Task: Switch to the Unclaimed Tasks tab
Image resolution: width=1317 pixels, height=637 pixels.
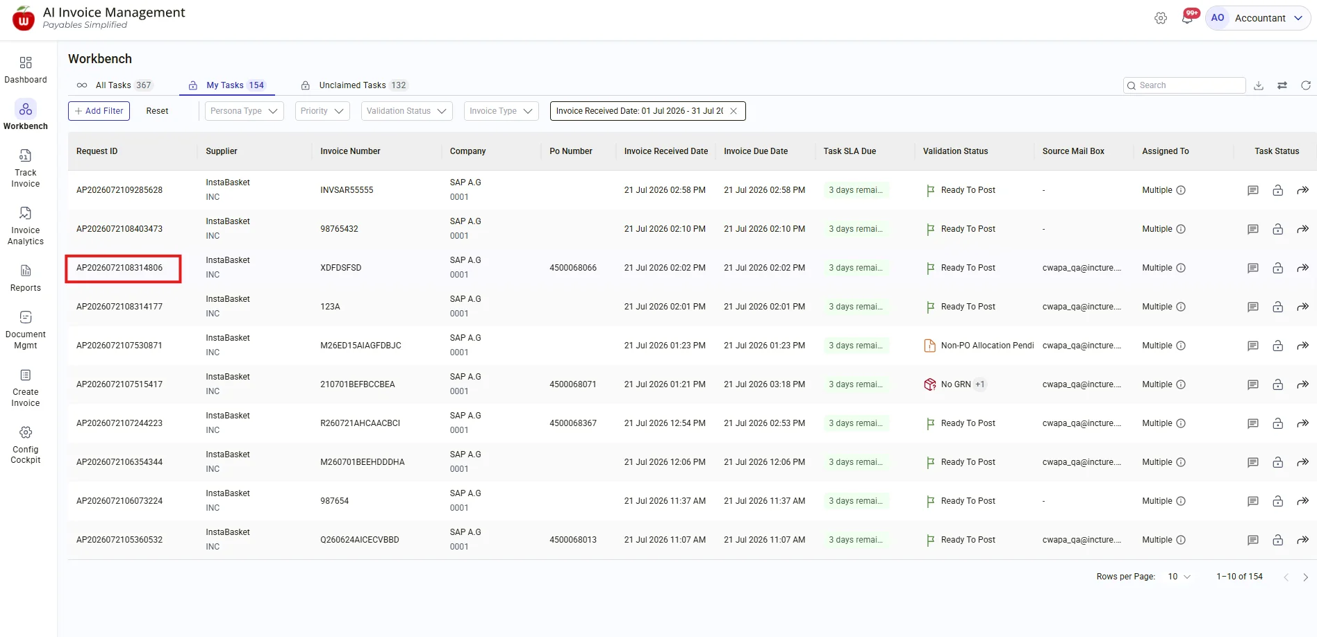Action: 354,85
